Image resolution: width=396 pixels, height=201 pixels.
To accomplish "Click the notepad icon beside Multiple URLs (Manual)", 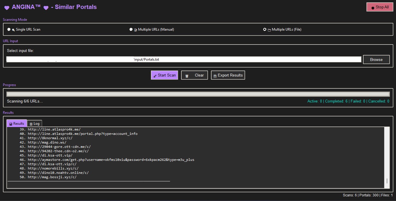I will pyautogui.click(x=135, y=30).
